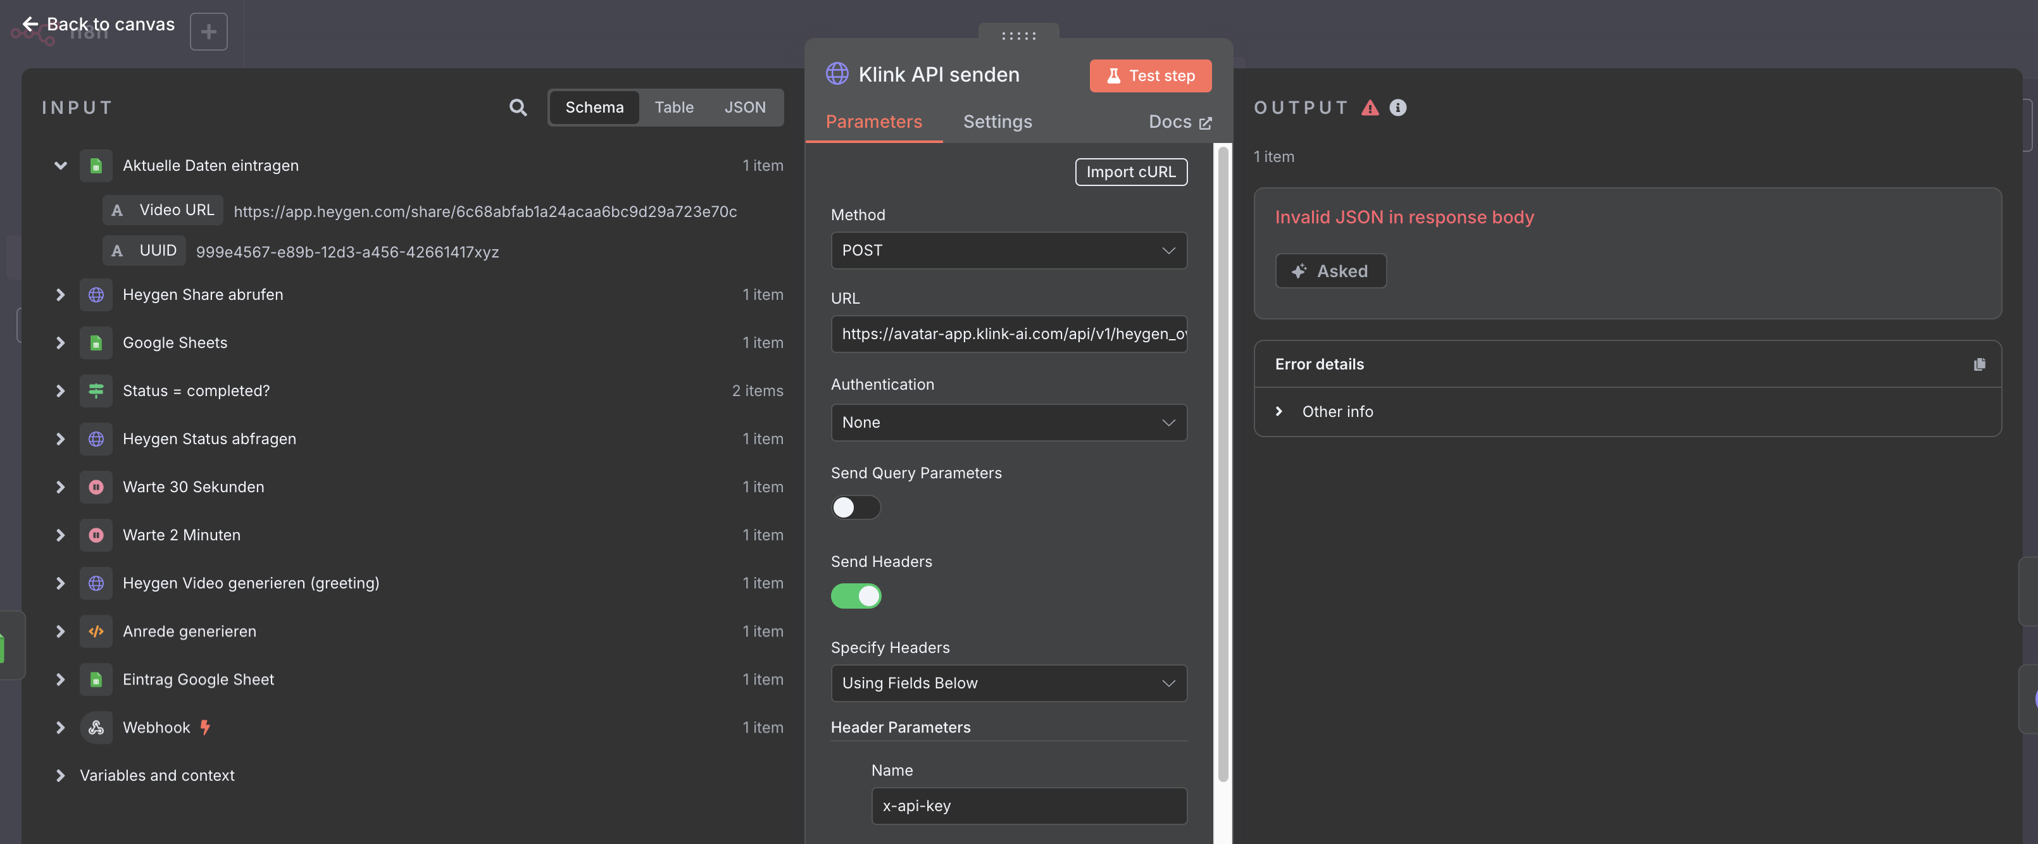2038x844 pixels.
Task: Collapse Aktuelle Daten eintragen node
Action: (60, 165)
